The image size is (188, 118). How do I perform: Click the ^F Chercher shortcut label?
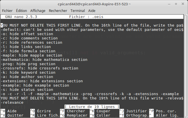73,111
